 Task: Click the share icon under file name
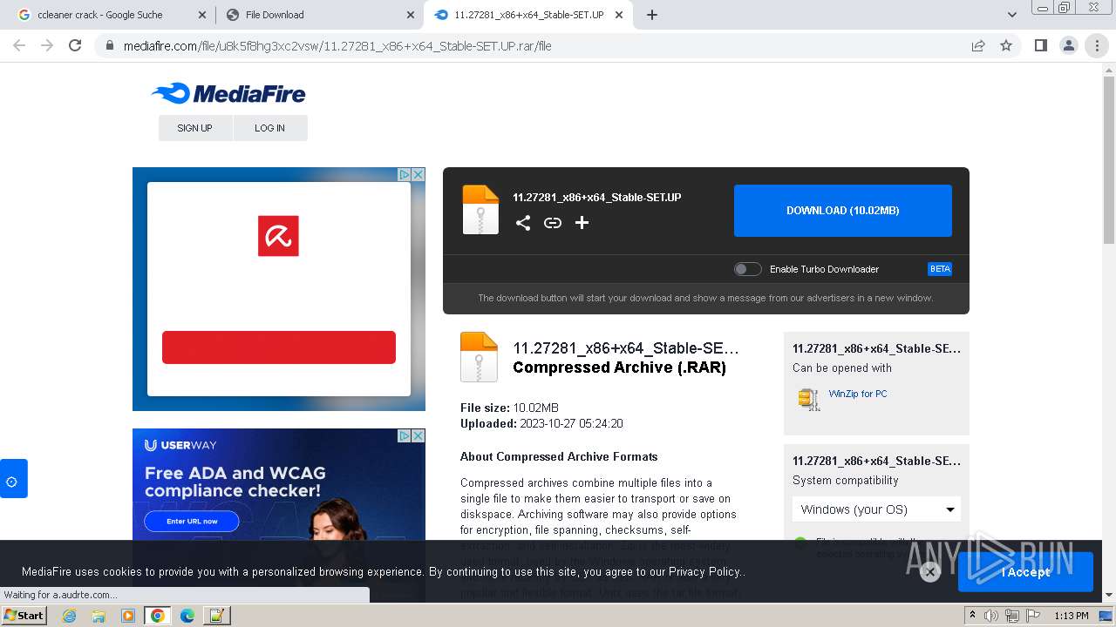(523, 223)
